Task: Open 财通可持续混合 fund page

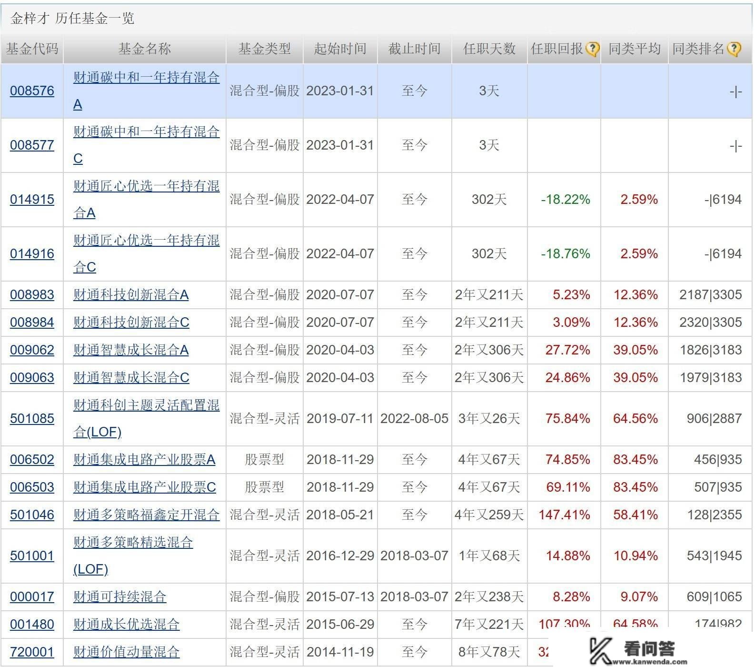Action: pyautogui.click(x=119, y=596)
